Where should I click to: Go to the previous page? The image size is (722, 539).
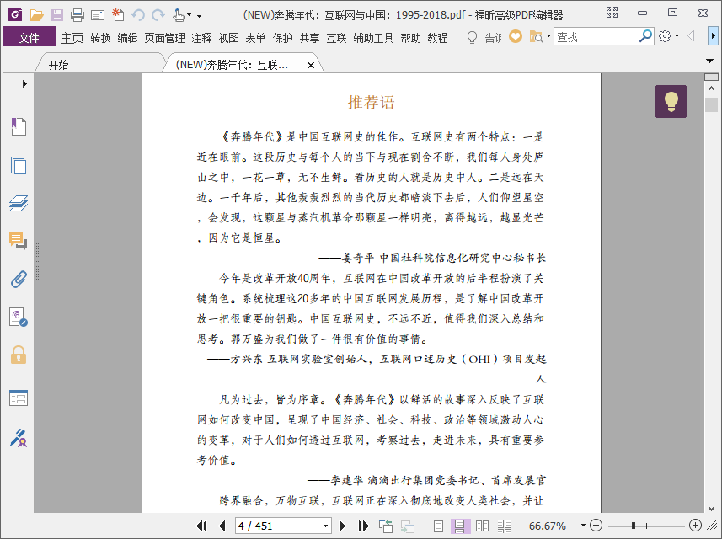click(x=222, y=526)
